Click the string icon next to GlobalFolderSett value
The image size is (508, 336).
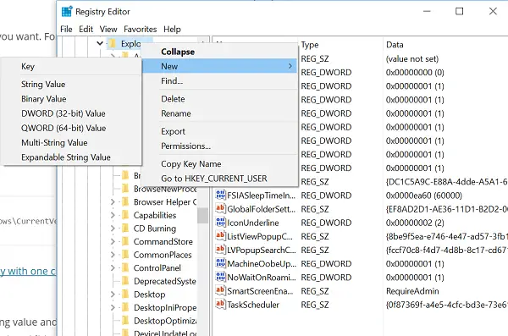[220, 208]
